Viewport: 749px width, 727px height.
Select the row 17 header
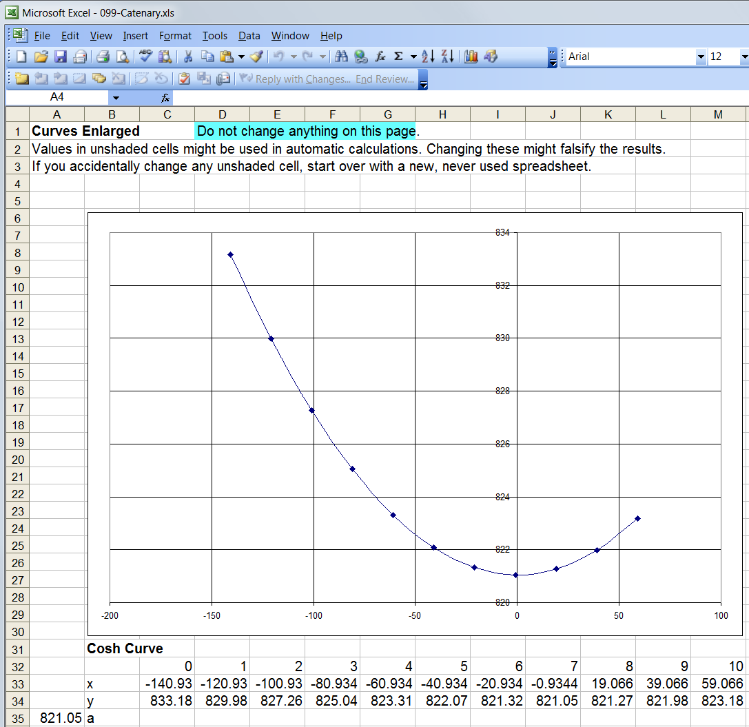[18, 408]
